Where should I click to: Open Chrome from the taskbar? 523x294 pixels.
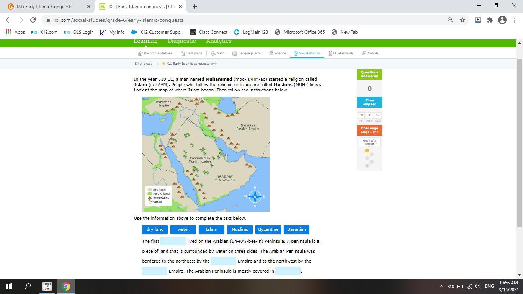(x=66, y=286)
